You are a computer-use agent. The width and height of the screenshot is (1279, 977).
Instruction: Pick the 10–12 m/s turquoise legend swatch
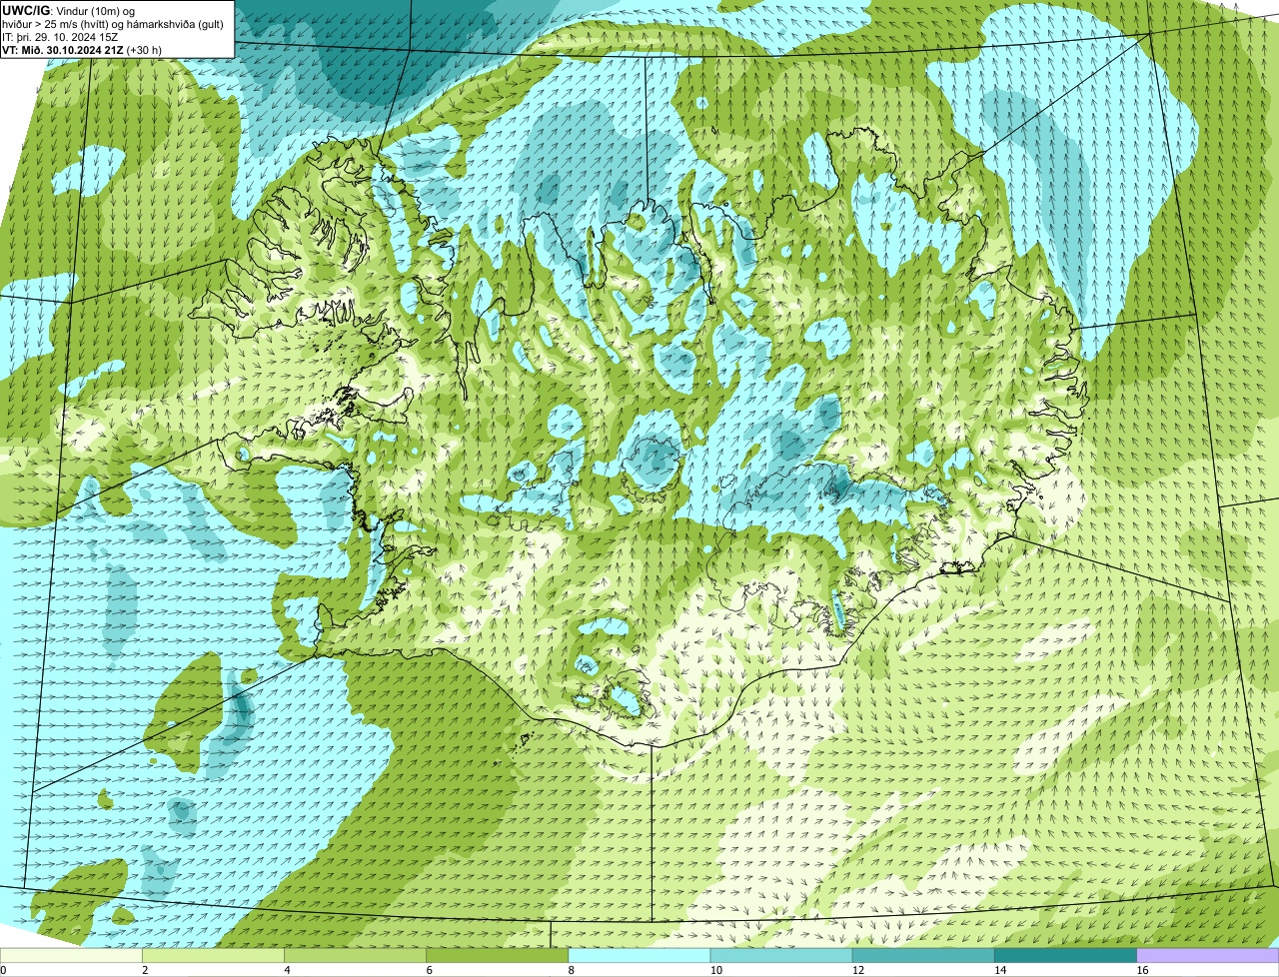781,955
